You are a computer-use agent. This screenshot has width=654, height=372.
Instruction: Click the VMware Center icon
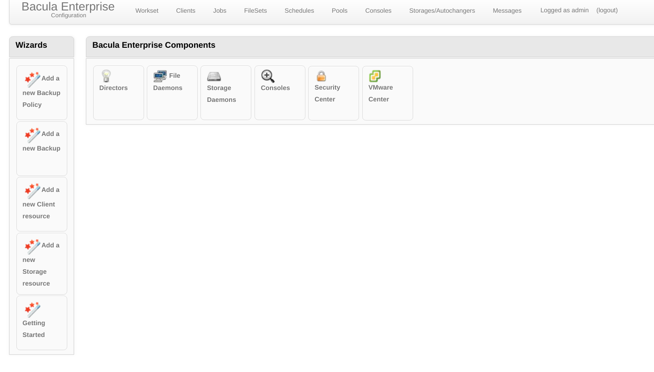click(375, 76)
